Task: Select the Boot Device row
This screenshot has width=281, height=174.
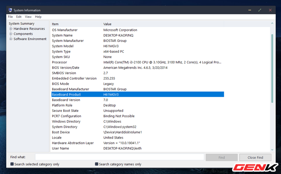Action: [137, 132]
